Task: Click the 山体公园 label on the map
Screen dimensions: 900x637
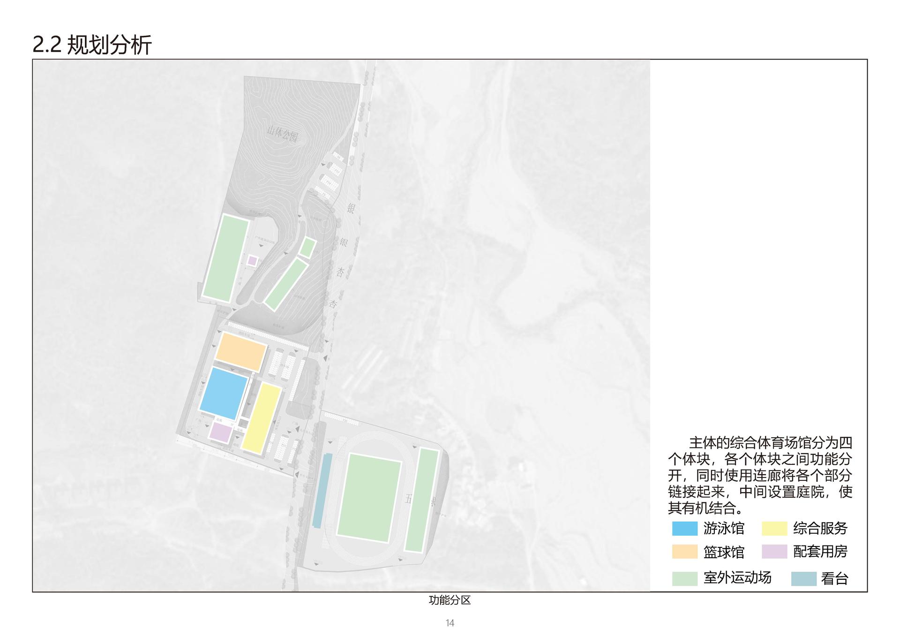Action: coord(282,134)
